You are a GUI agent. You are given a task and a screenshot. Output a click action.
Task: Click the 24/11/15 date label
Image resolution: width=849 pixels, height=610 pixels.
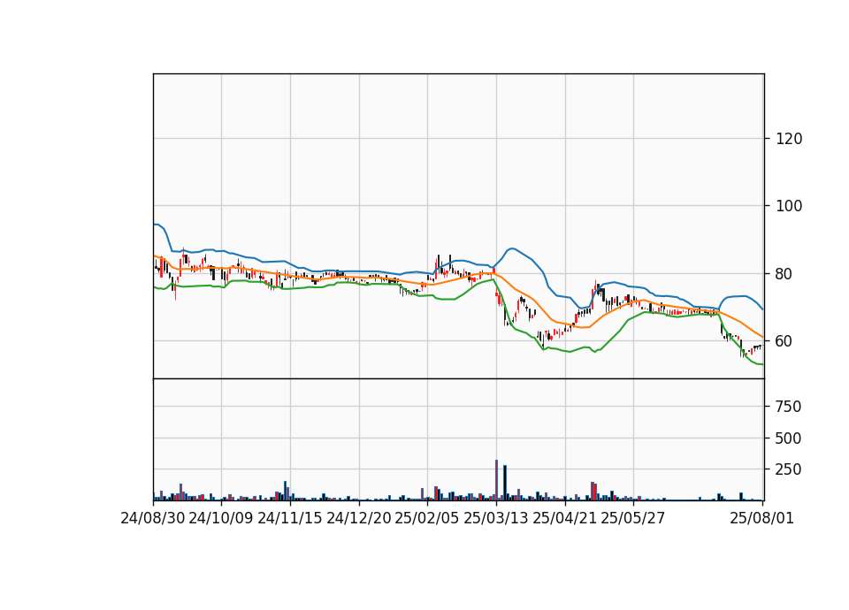[x=290, y=518]
